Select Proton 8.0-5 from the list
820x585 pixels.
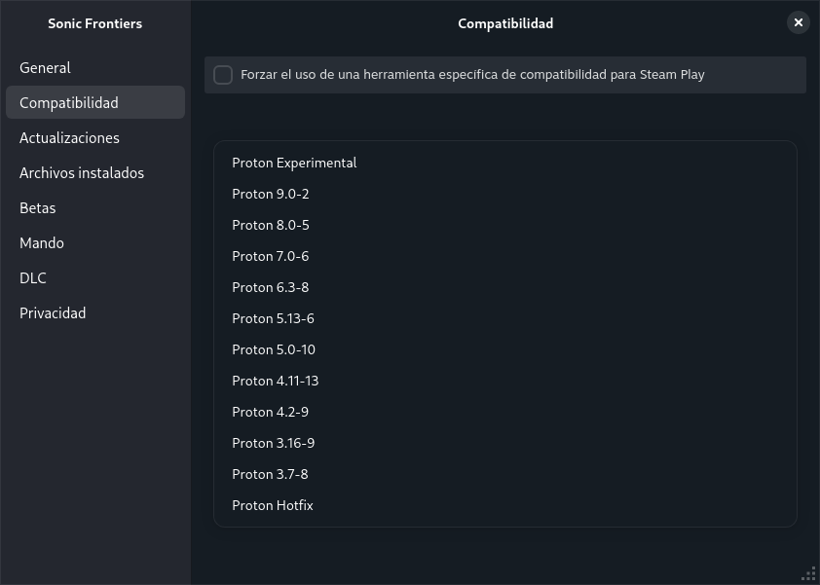(270, 225)
